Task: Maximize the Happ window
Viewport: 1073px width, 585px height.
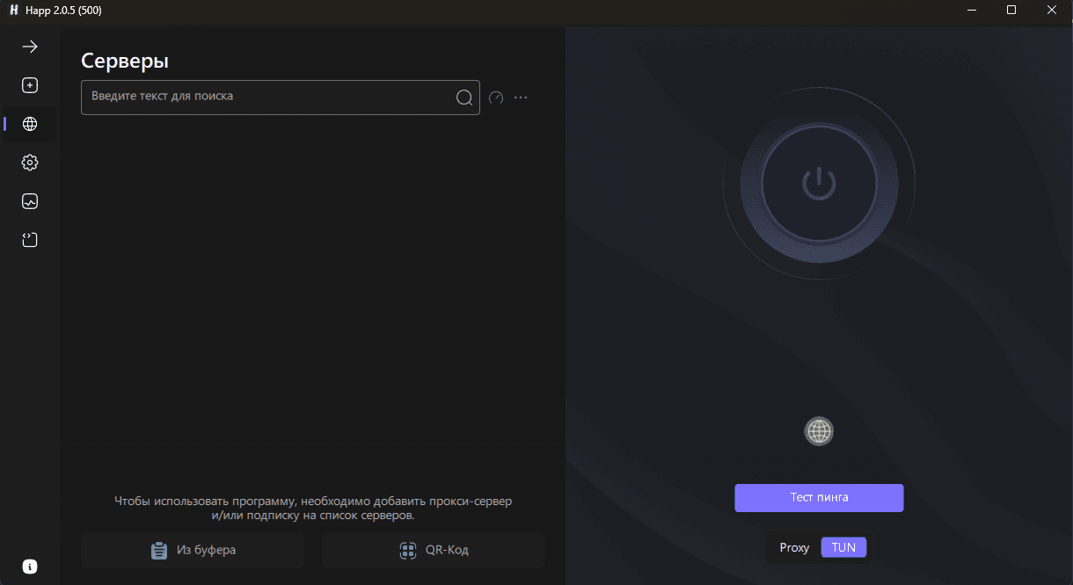Action: click(x=1011, y=10)
